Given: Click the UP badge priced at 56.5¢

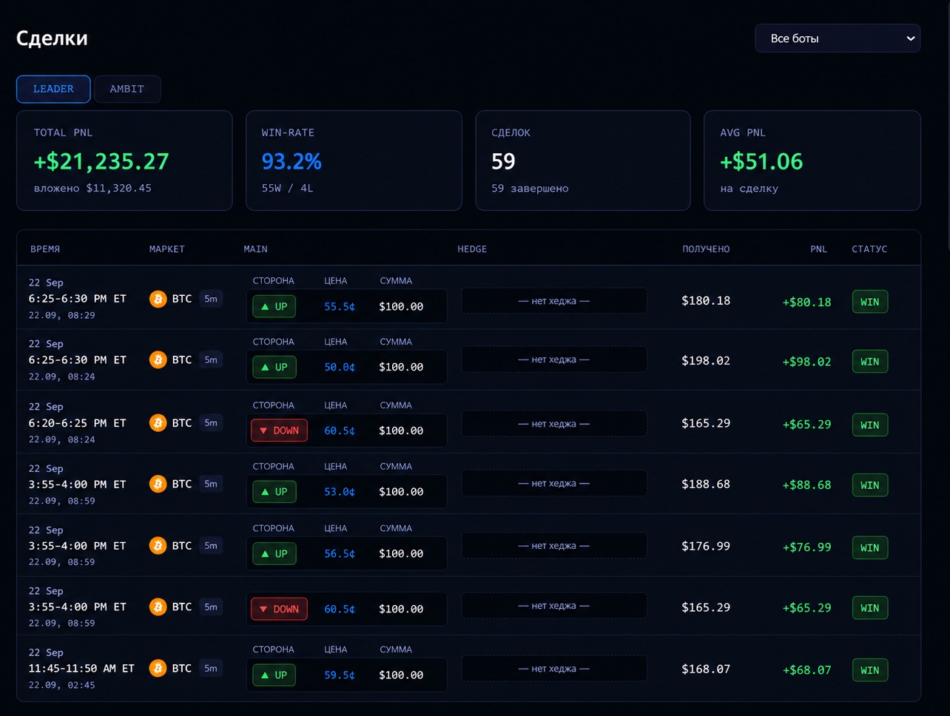Looking at the screenshot, I should 274,553.
